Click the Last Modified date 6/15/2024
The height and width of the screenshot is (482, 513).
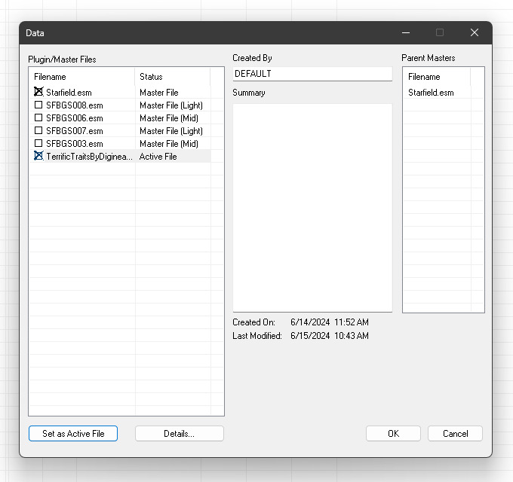click(x=310, y=336)
